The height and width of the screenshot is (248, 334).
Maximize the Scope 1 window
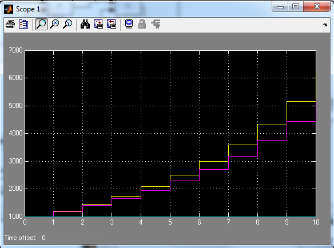(296, 7)
